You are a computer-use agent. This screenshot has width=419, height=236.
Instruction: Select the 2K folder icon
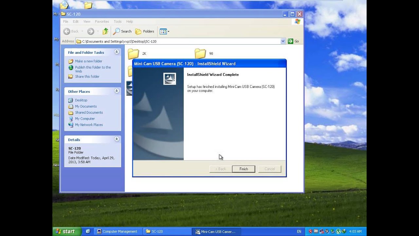pyautogui.click(x=133, y=53)
